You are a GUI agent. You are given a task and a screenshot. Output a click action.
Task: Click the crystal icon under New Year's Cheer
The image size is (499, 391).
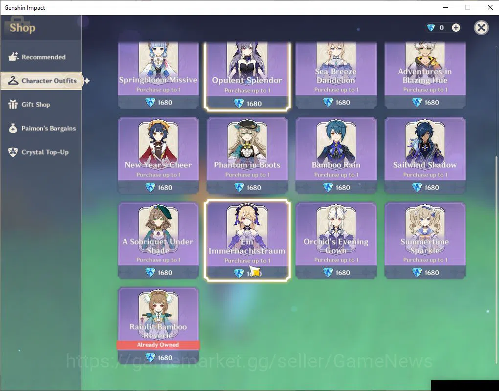tap(150, 188)
